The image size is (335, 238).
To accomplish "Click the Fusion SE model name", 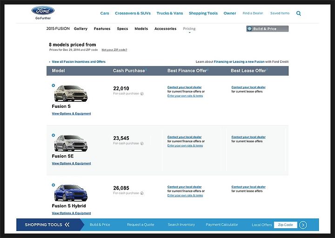I will (x=63, y=156).
